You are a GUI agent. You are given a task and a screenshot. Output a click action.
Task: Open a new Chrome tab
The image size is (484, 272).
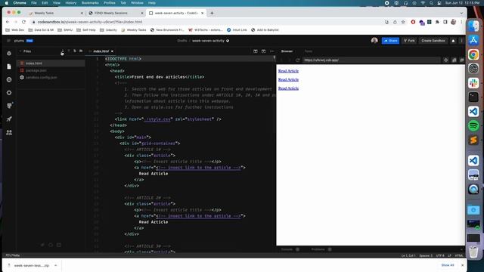(212, 13)
